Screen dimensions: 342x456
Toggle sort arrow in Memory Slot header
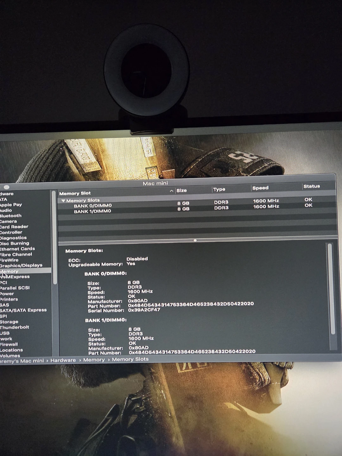171,191
